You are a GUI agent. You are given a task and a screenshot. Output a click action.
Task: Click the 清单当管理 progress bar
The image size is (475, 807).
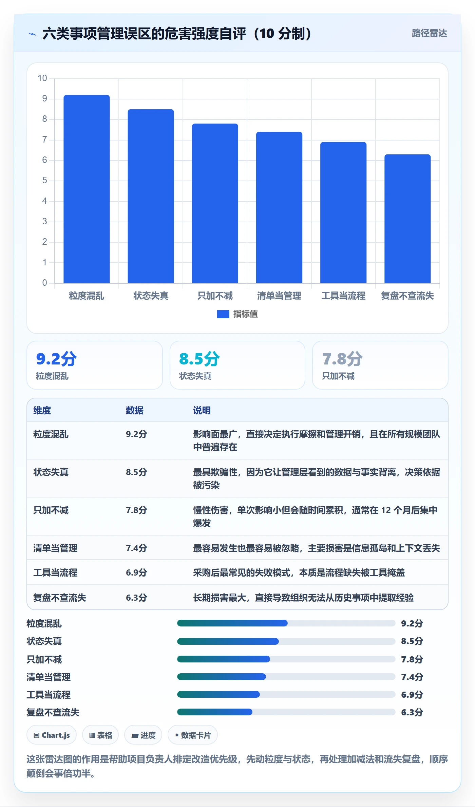pos(286,677)
